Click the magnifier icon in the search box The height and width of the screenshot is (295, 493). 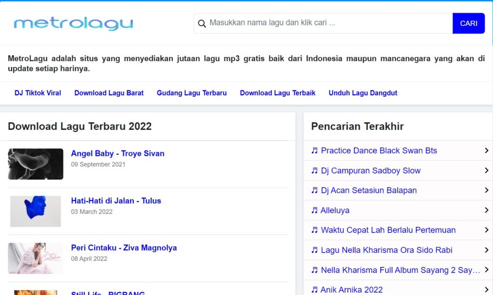pyautogui.click(x=202, y=23)
